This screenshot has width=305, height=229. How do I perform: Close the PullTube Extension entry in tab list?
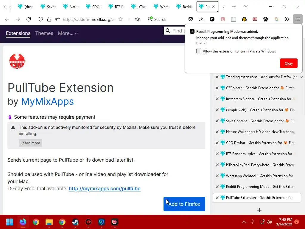[x=217, y=198]
